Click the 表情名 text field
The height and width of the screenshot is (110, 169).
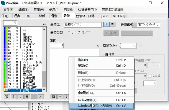point(83,25)
